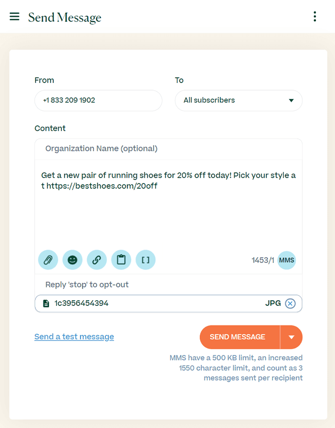Click the attachment filename 1c3956454394
The height and width of the screenshot is (428, 335).
pyautogui.click(x=83, y=303)
